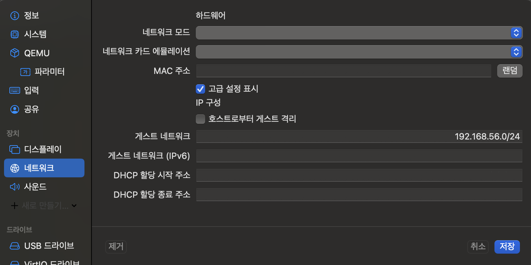
Task: Open the 네트워크 모드 dropdown
Action: [359, 33]
